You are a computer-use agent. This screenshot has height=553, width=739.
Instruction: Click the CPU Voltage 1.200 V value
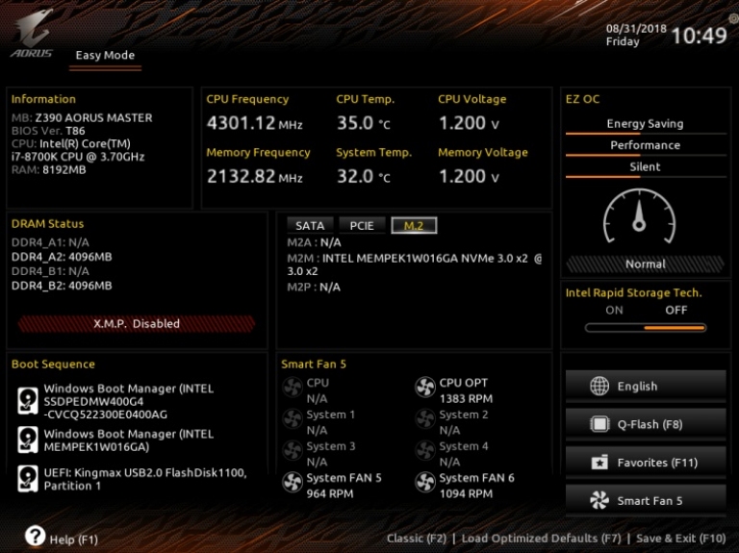(469, 123)
